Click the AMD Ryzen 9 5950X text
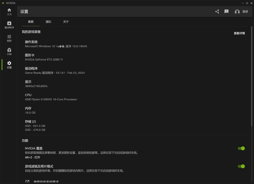The height and width of the screenshot is (184, 254). [51, 100]
